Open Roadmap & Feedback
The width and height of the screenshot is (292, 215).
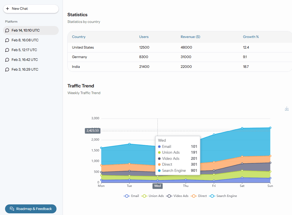click(30, 209)
